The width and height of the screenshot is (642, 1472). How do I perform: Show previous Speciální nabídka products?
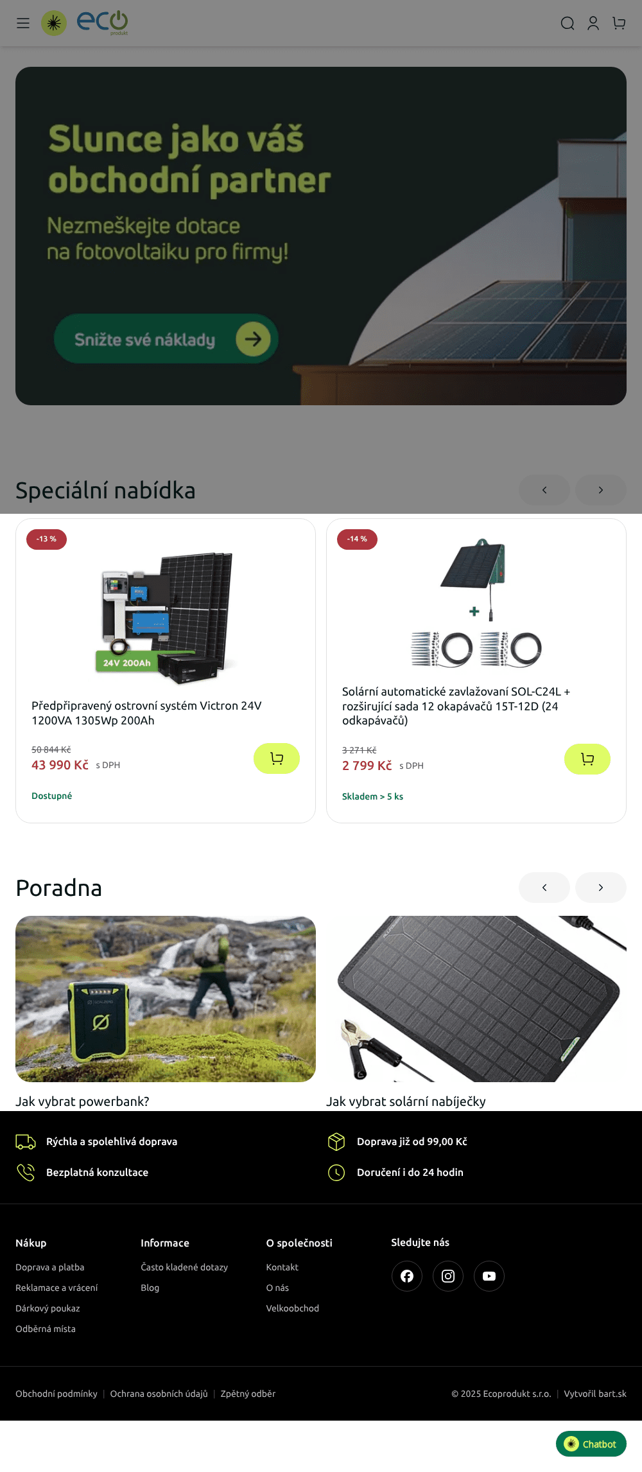544,490
